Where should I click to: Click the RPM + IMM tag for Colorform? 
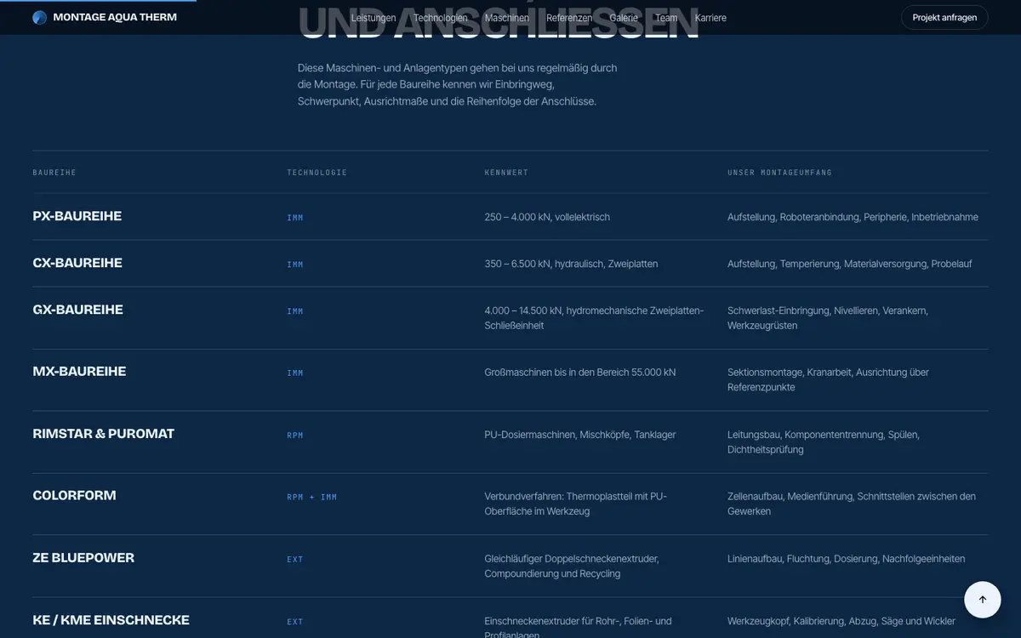point(311,498)
